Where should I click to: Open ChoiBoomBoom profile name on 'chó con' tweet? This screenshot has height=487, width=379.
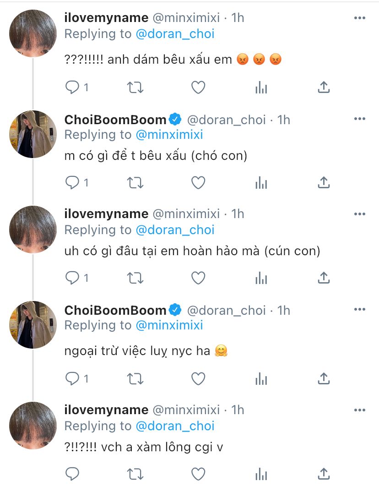pyautogui.click(x=115, y=120)
